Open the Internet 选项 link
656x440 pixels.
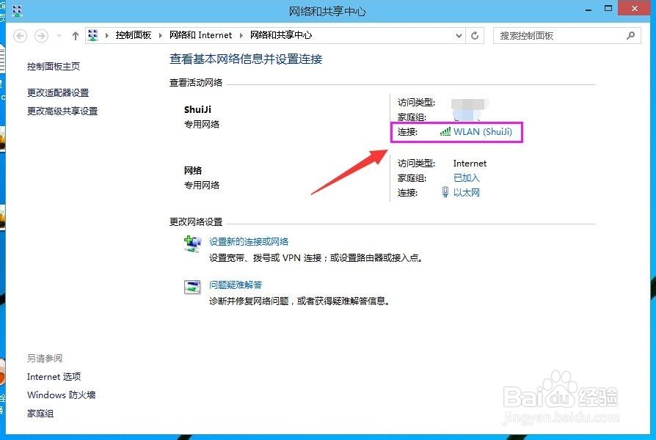pyautogui.click(x=54, y=376)
